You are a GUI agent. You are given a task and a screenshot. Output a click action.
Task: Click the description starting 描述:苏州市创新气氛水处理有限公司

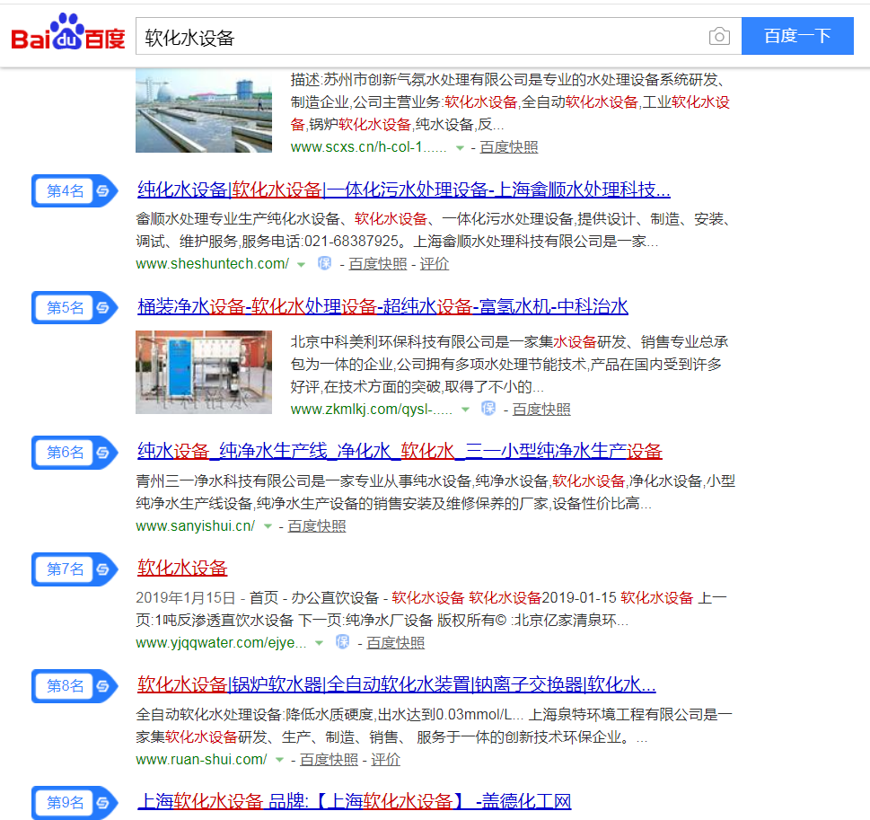pyautogui.click(x=511, y=102)
